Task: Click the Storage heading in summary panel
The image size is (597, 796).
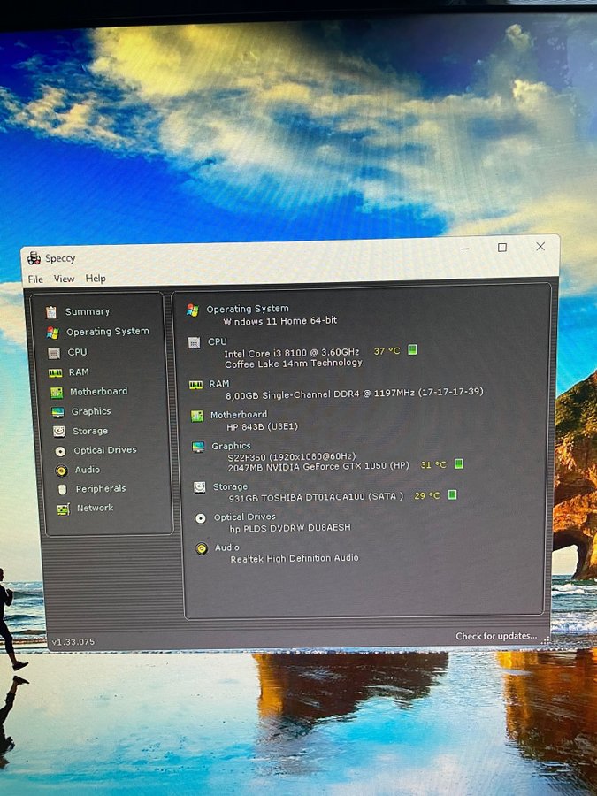Action: [x=229, y=486]
